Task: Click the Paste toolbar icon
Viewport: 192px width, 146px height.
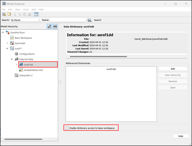Action: (x=25, y=14)
